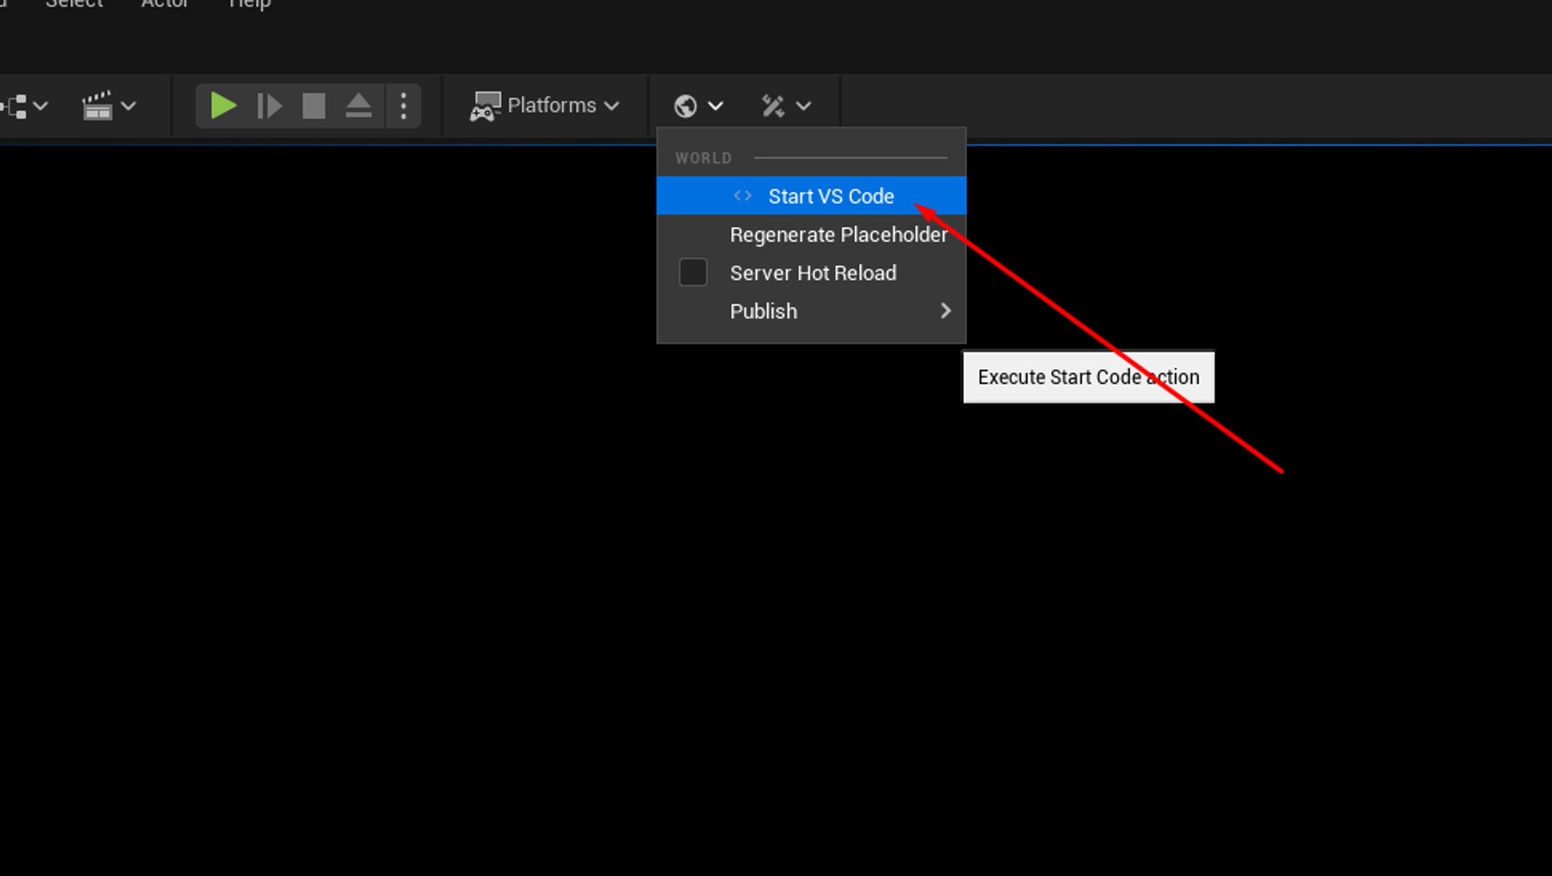Click the code brackets icon beside Start VS Code

tap(742, 195)
